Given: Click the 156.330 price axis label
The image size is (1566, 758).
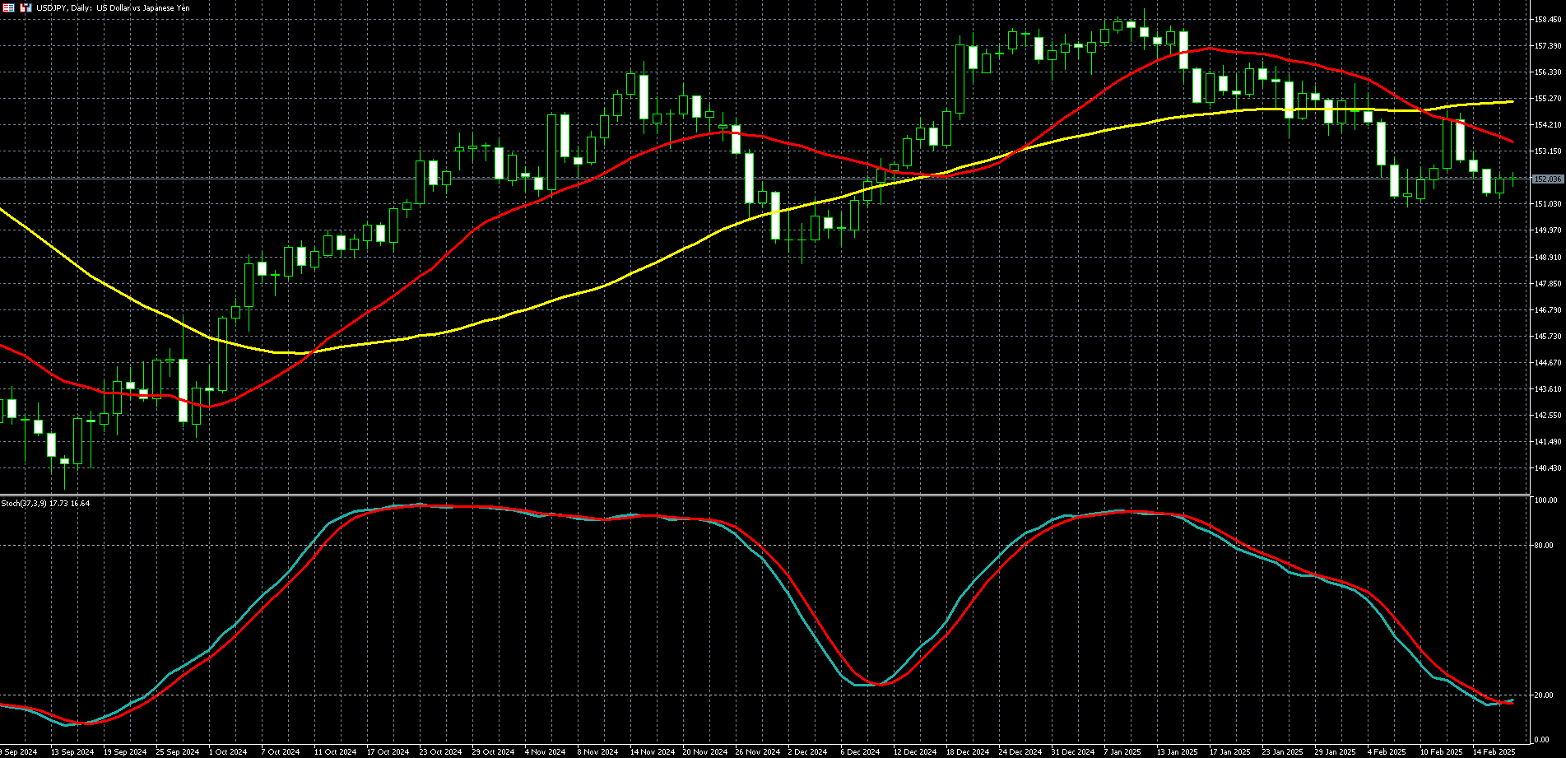Looking at the screenshot, I should (x=1549, y=72).
